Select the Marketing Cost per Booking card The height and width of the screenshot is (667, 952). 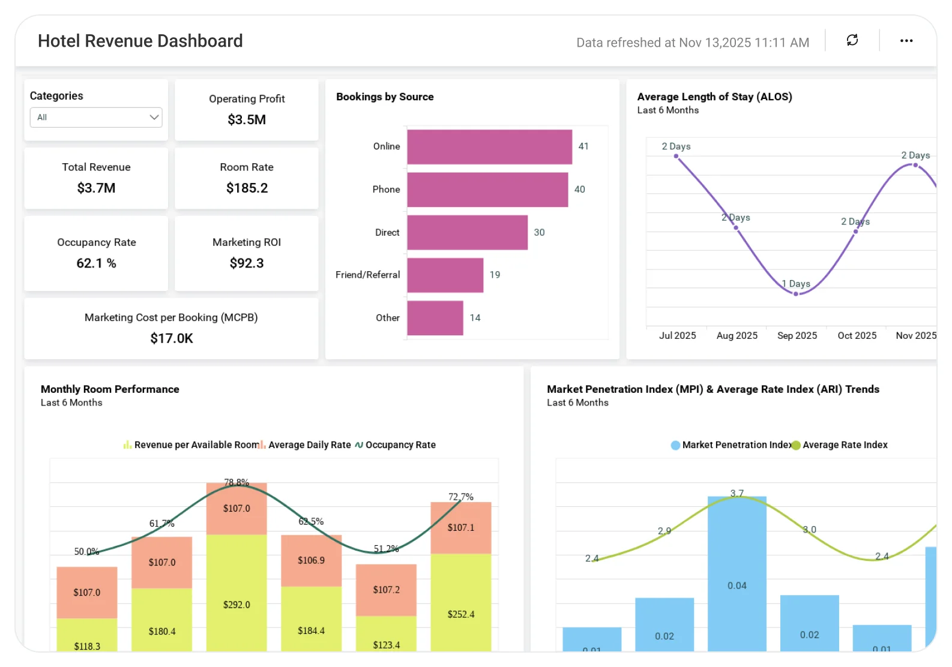pyautogui.click(x=171, y=329)
